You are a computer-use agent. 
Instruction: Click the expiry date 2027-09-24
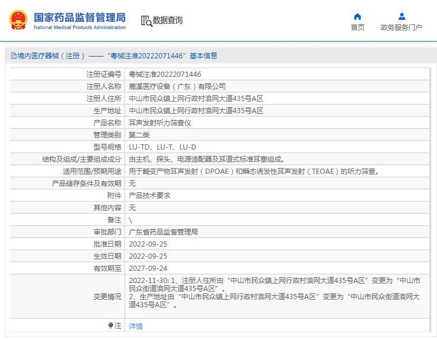pos(148,269)
